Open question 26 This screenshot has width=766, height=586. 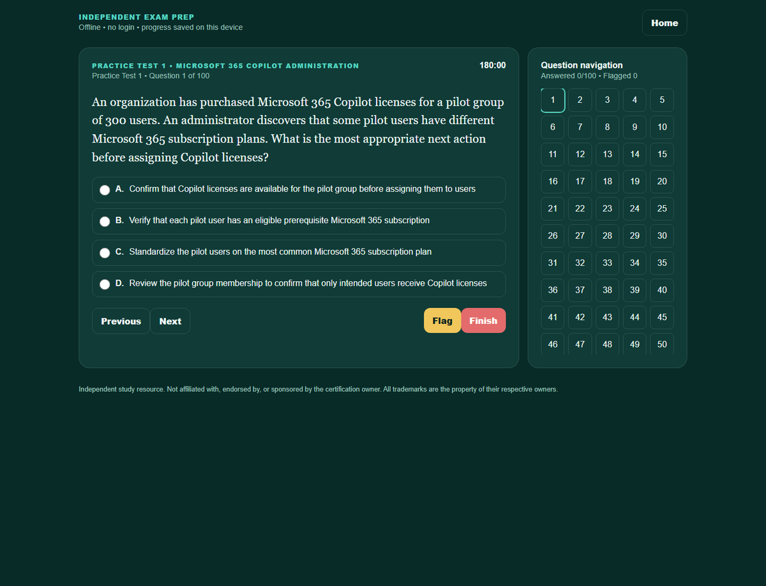pyautogui.click(x=553, y=235)
